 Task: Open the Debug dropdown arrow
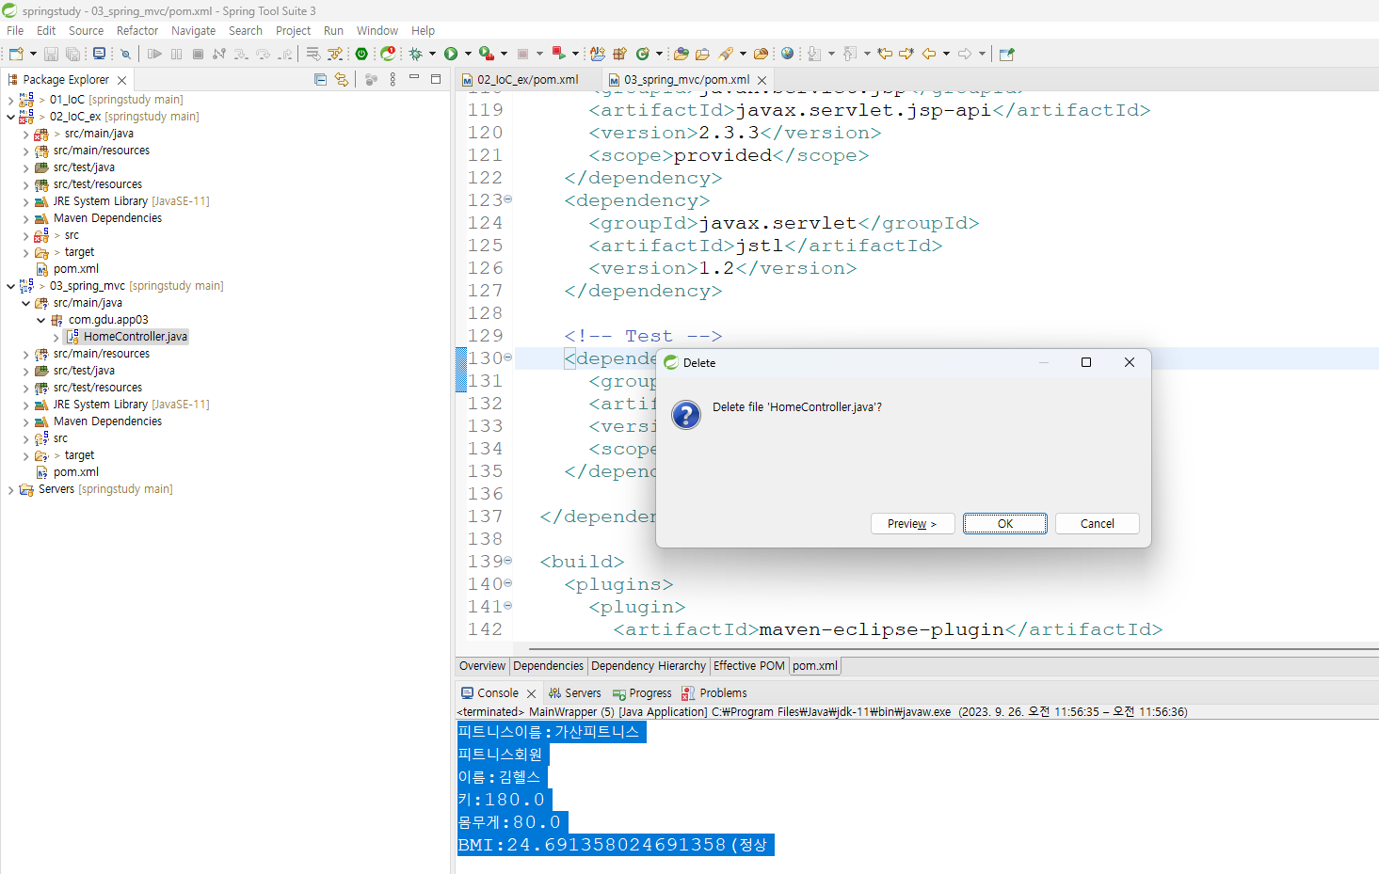(432, 54)
